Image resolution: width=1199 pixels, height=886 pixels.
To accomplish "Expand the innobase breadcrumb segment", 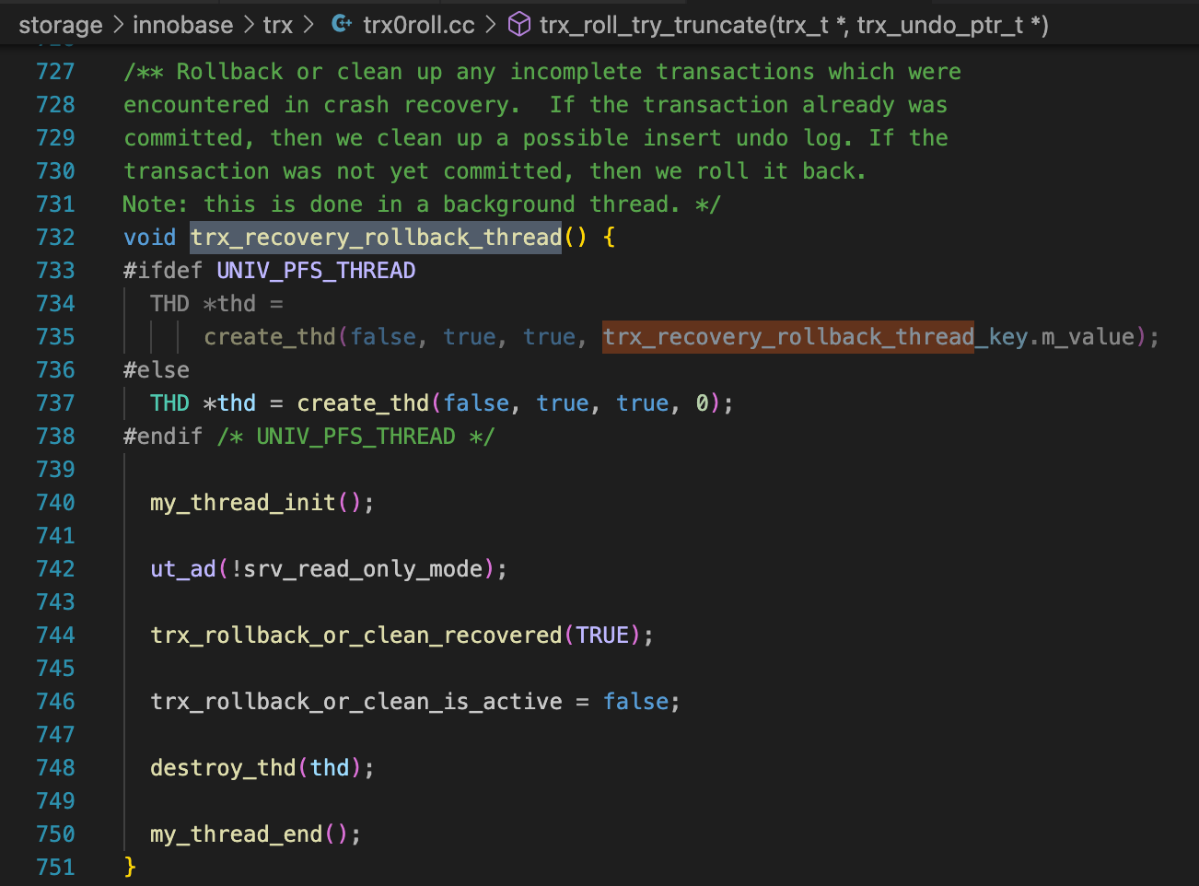I will point(182,24).
